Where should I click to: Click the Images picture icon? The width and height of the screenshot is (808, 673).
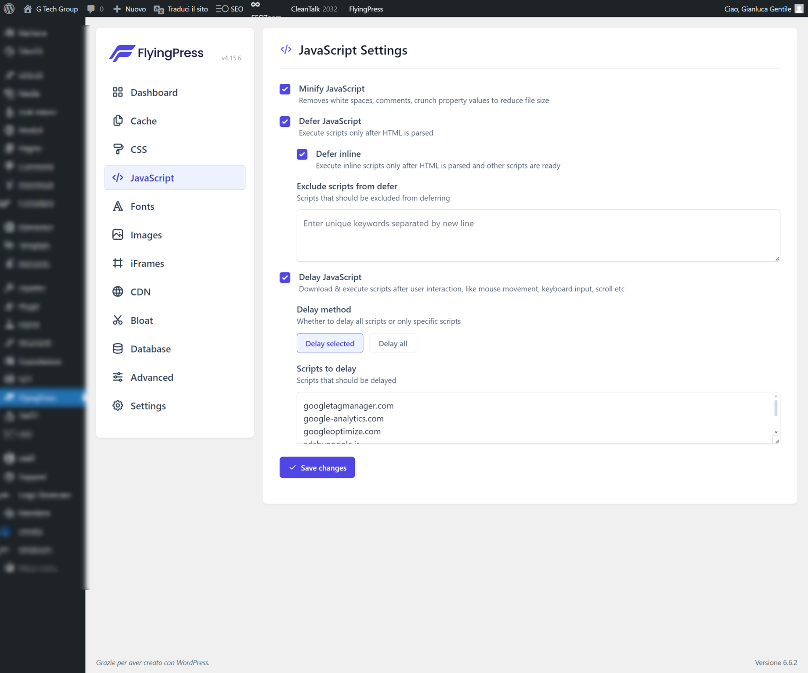117,235
